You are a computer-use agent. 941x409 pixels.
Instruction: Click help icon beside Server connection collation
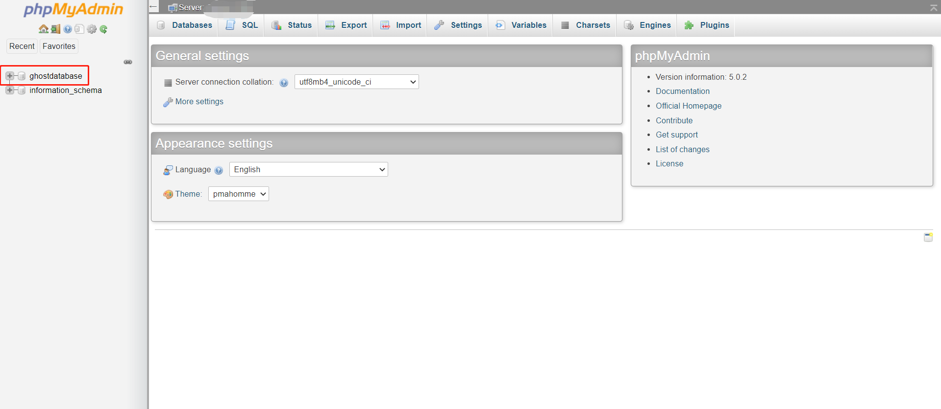(284, 83)
